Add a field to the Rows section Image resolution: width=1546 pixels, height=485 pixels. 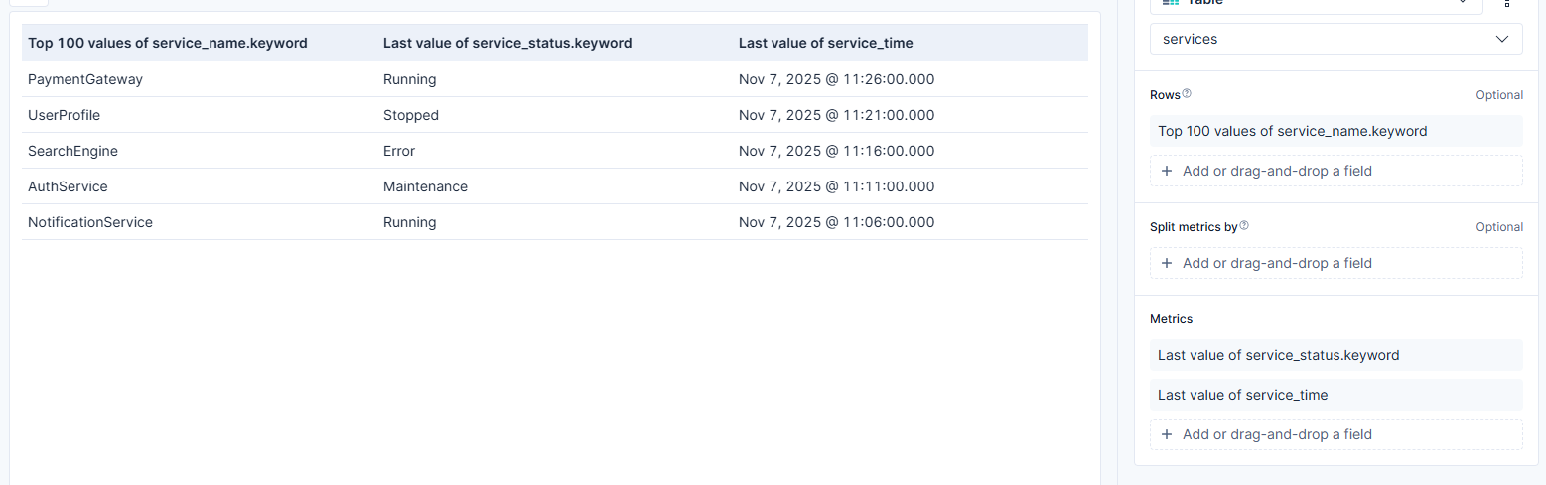tap(1335, 171)
